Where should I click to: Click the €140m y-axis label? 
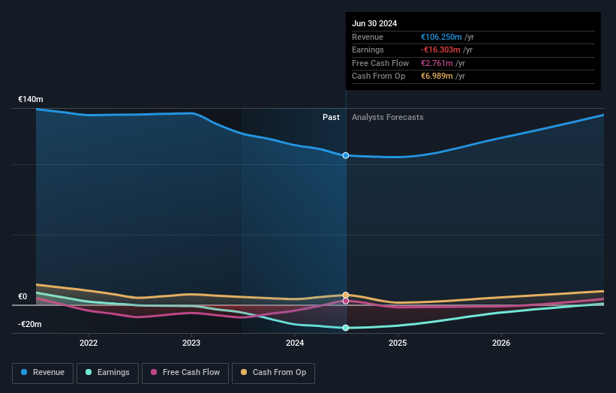tap(31, 99)
